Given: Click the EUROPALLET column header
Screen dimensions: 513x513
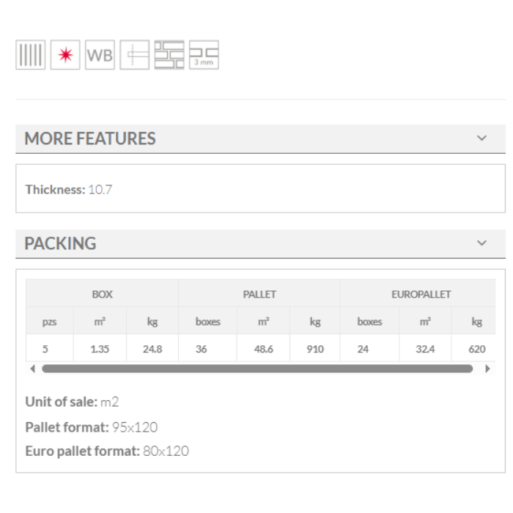Looking at the screenshot, I should tap(421, 294).
